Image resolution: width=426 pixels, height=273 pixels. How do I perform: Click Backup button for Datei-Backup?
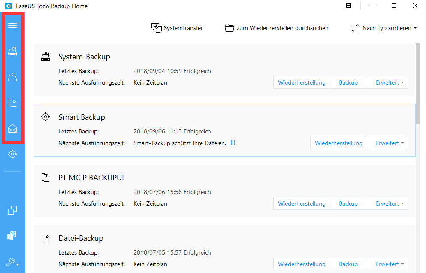(348, 264)
